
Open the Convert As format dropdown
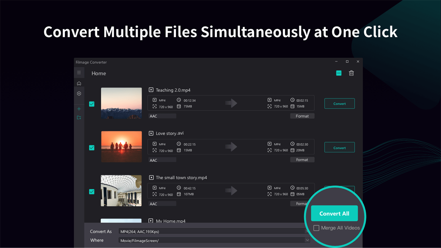pyautogui.click(x=214, y=232)
